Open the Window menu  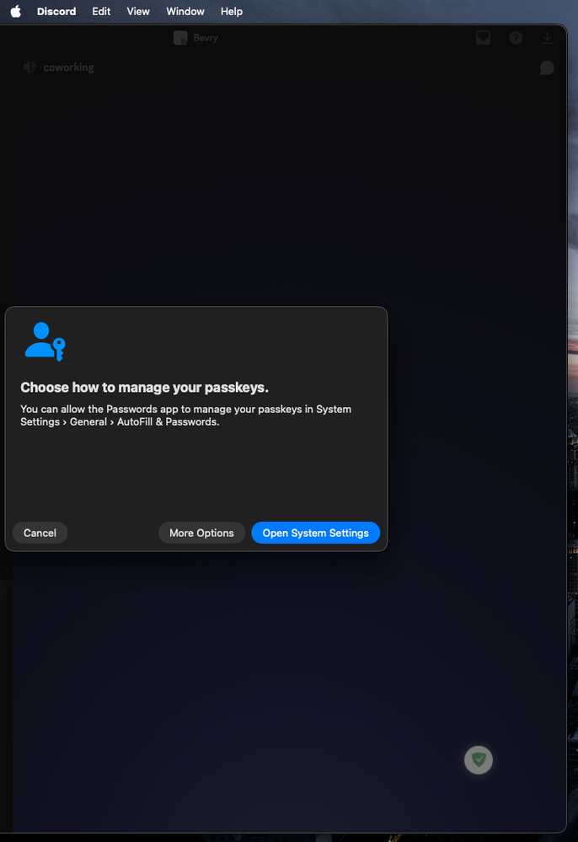185,11
